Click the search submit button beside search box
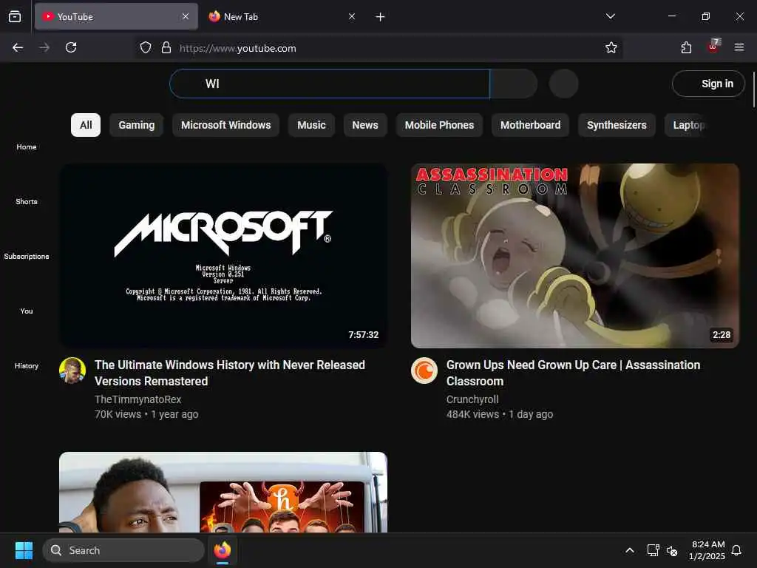Screen dimensions: 757x568 point(514,84)
